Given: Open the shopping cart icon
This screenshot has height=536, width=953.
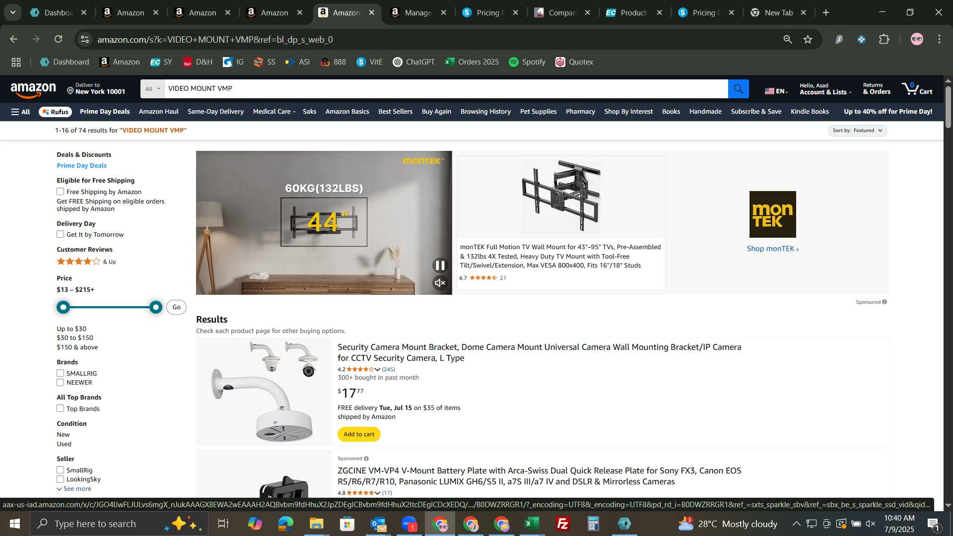Looking at the screenshot, I should click(917, 89).
